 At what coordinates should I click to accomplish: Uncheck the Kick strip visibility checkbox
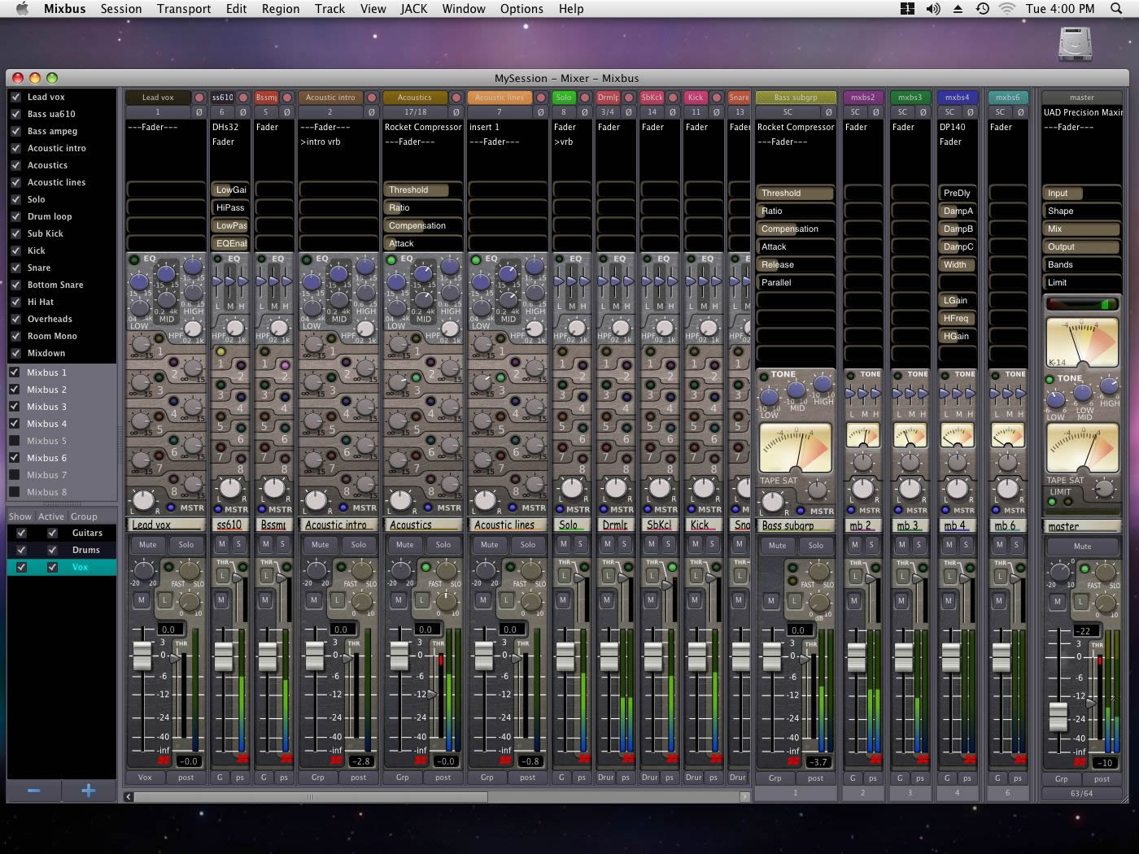15,251
